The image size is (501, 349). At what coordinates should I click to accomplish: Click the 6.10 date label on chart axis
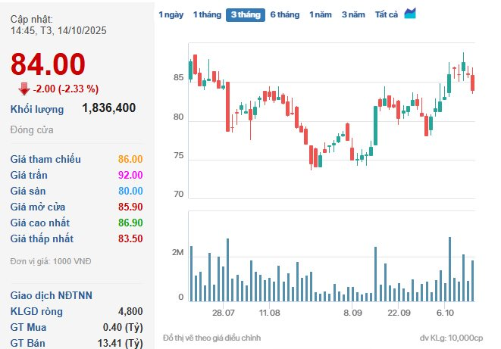click(445, 312)
